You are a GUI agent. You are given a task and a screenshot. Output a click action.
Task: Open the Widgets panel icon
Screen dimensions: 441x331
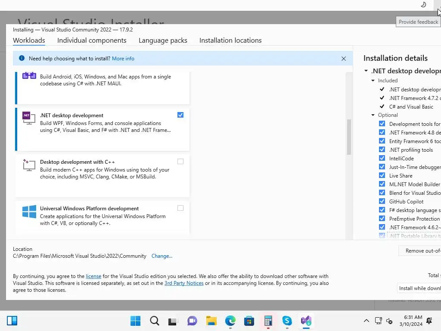[12, 321]
